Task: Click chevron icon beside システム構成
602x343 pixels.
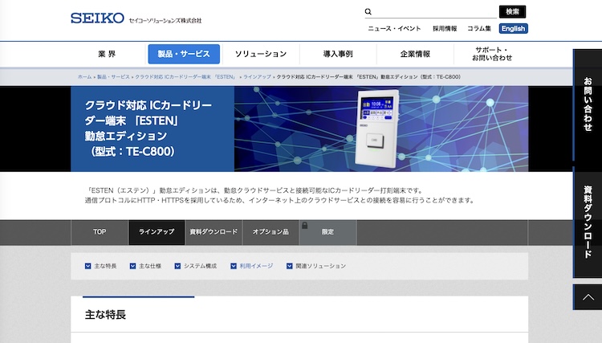Action: tap(177, 266)
